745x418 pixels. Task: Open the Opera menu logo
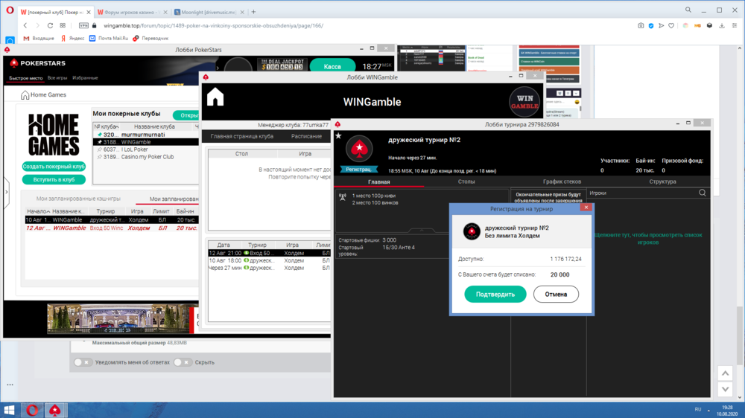(10, 11)
